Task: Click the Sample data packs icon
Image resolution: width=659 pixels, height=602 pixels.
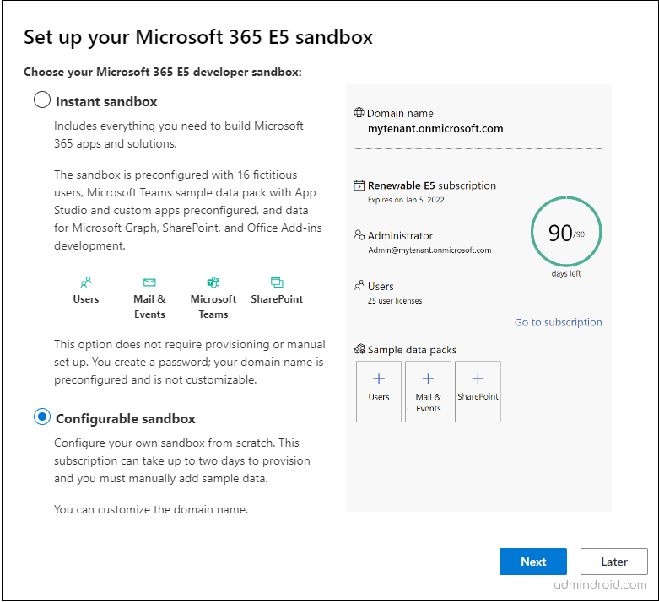Action: [x=359, y=349]
